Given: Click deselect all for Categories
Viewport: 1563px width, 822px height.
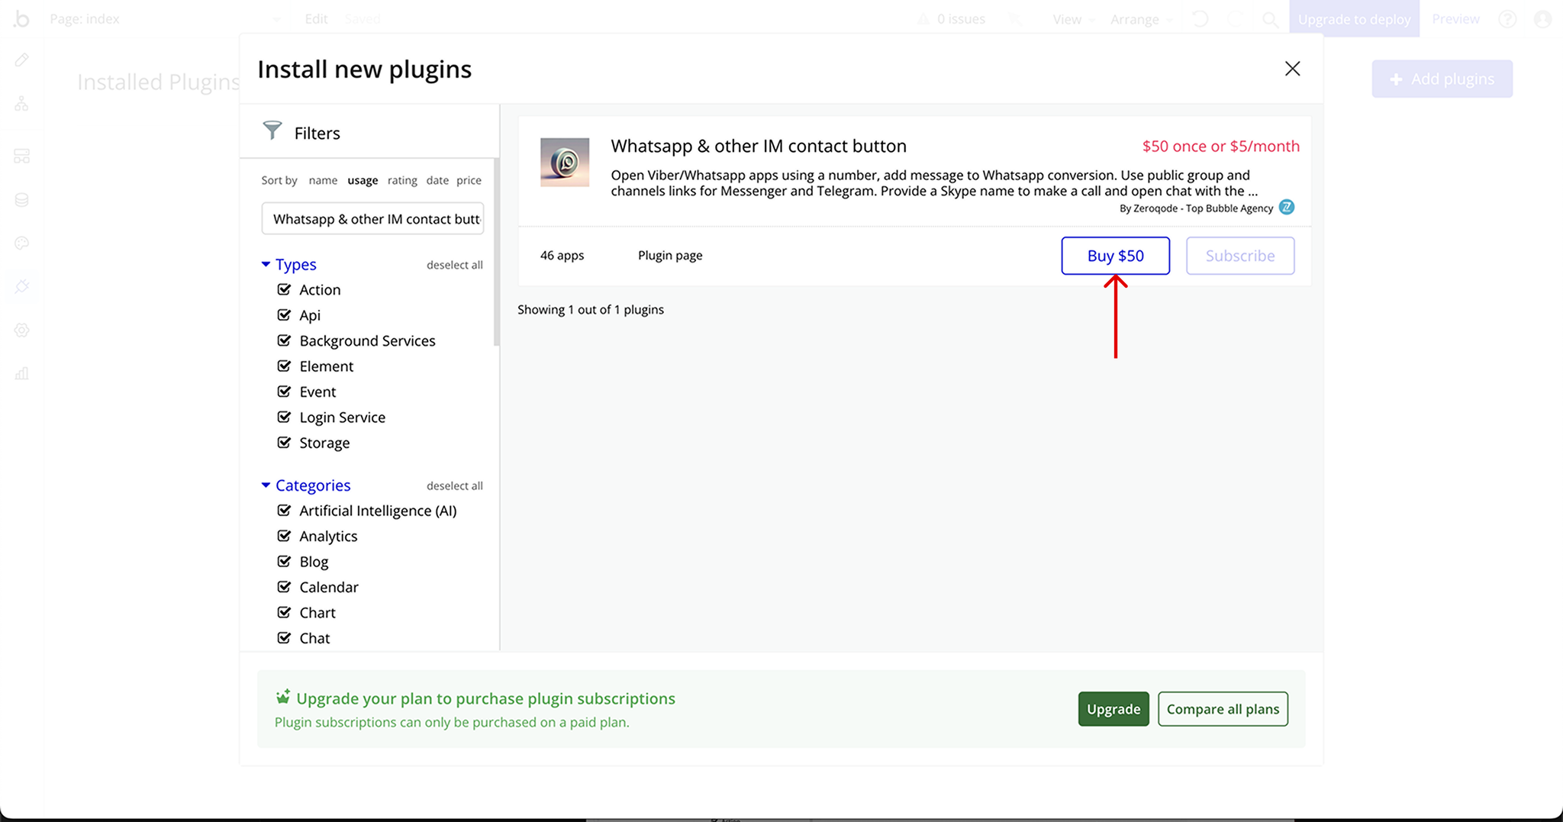Looking at the screenshot, I should click(x=455, y=485).
